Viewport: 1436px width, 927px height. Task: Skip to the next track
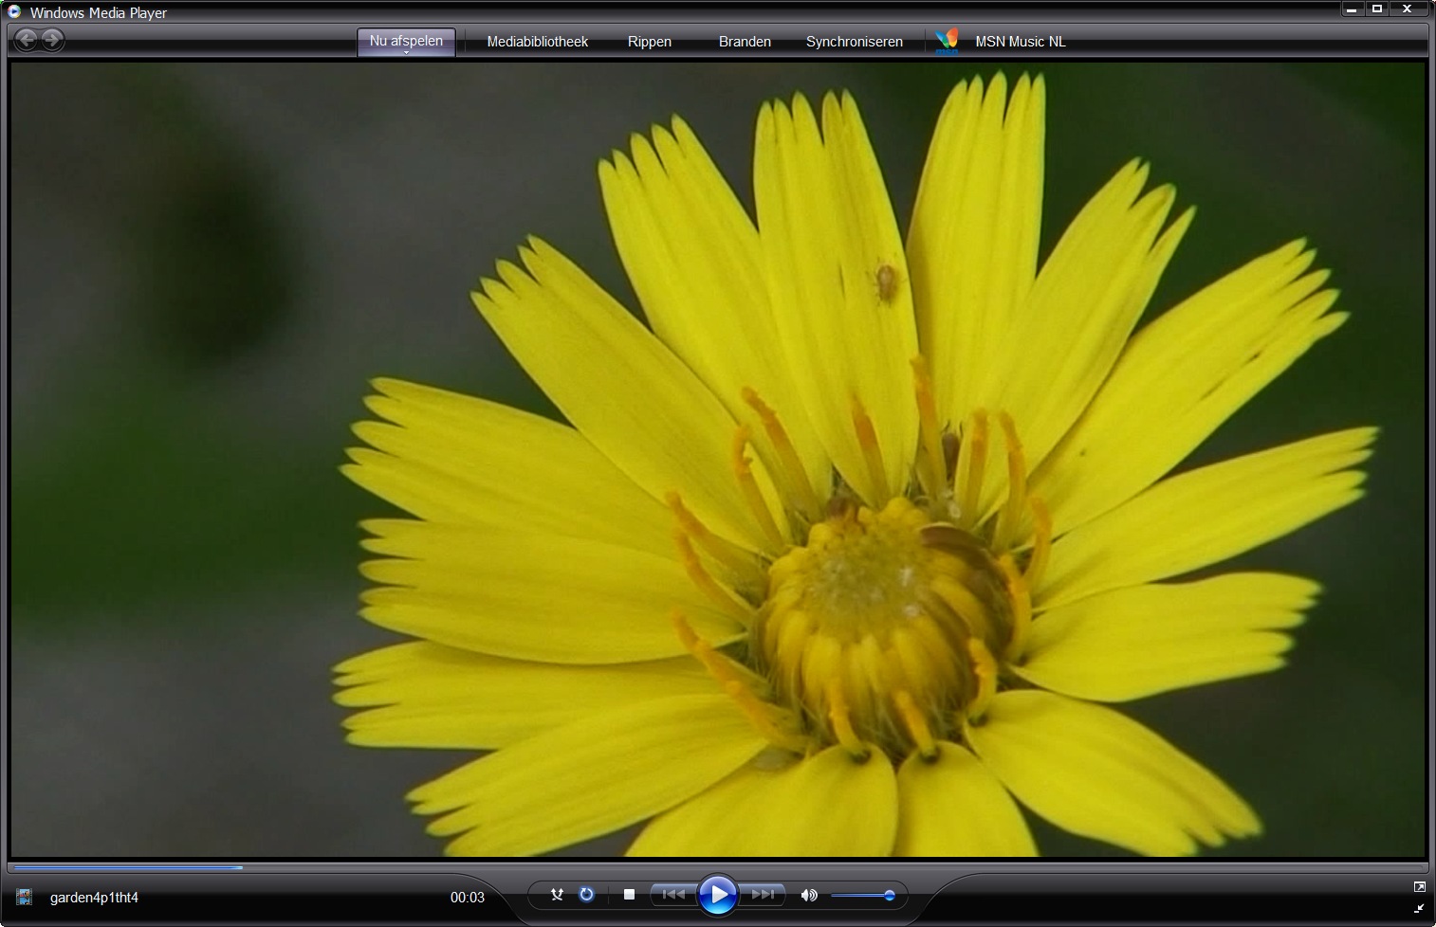click(763, 894)
